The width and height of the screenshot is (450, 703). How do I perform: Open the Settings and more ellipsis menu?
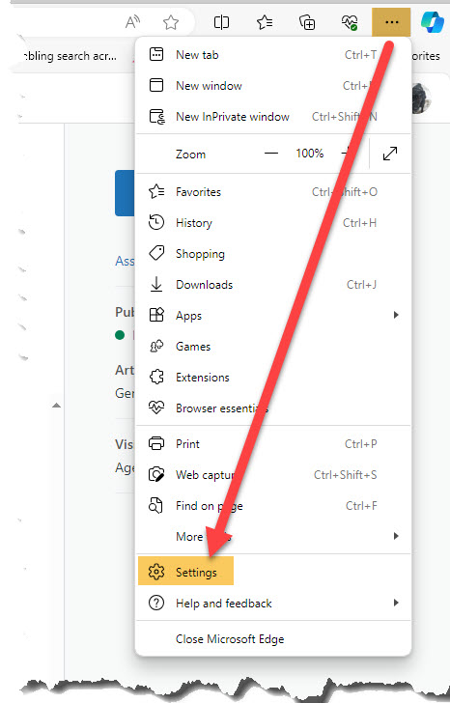coord(391,22)
